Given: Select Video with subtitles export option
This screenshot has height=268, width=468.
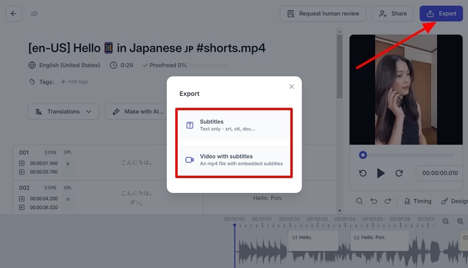Looking at the screenshot, I should pos(234,160).
